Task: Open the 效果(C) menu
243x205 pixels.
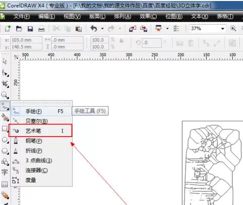Action: pyautogui.click(x=148, y=17)
